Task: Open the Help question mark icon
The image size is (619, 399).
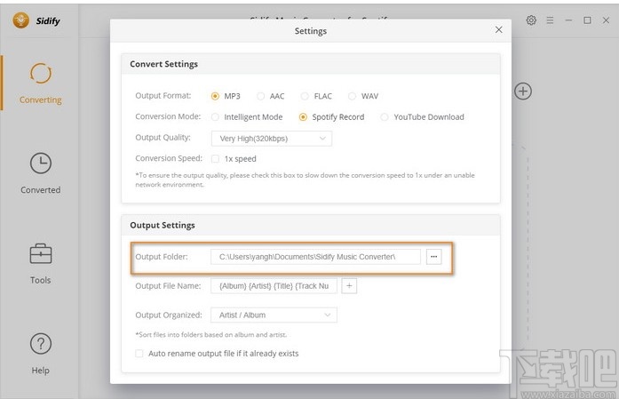Action: coord(40,344)
